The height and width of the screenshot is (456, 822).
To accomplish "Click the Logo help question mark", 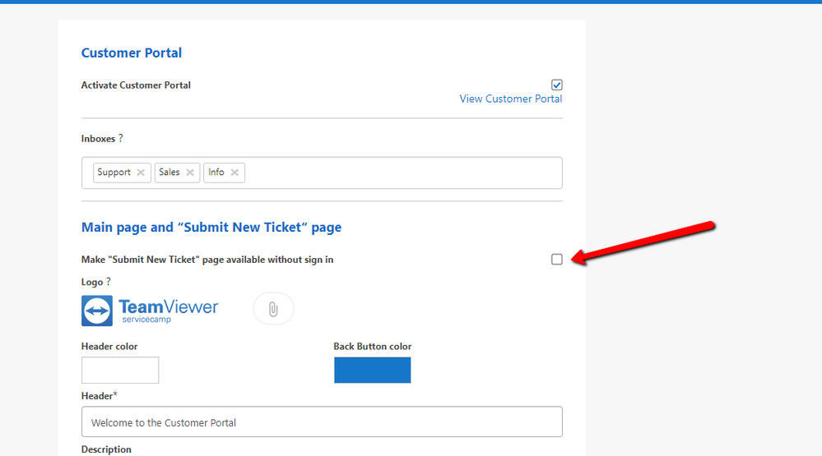I will 109,282.
